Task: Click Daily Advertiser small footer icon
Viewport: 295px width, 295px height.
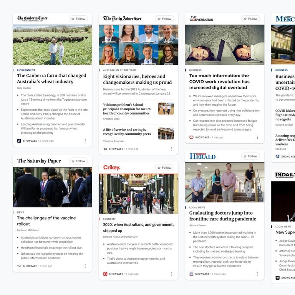Action: point(105,149)
